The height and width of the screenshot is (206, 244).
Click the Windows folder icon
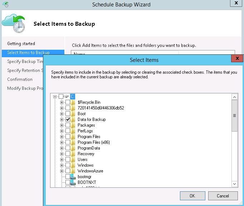(x=73, y=165)
